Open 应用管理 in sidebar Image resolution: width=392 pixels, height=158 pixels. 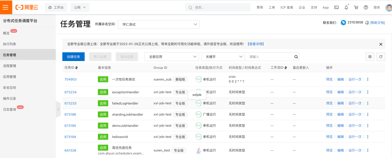click(x=9, y=77)
